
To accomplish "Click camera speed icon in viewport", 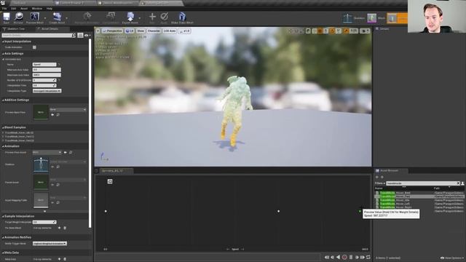I will (365, 31).
